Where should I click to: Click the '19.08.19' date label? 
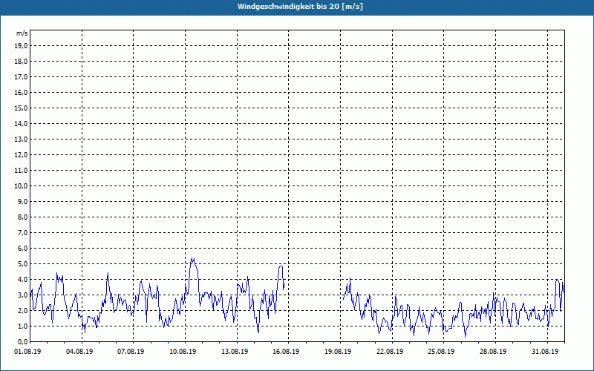click(x=338, y=351)
